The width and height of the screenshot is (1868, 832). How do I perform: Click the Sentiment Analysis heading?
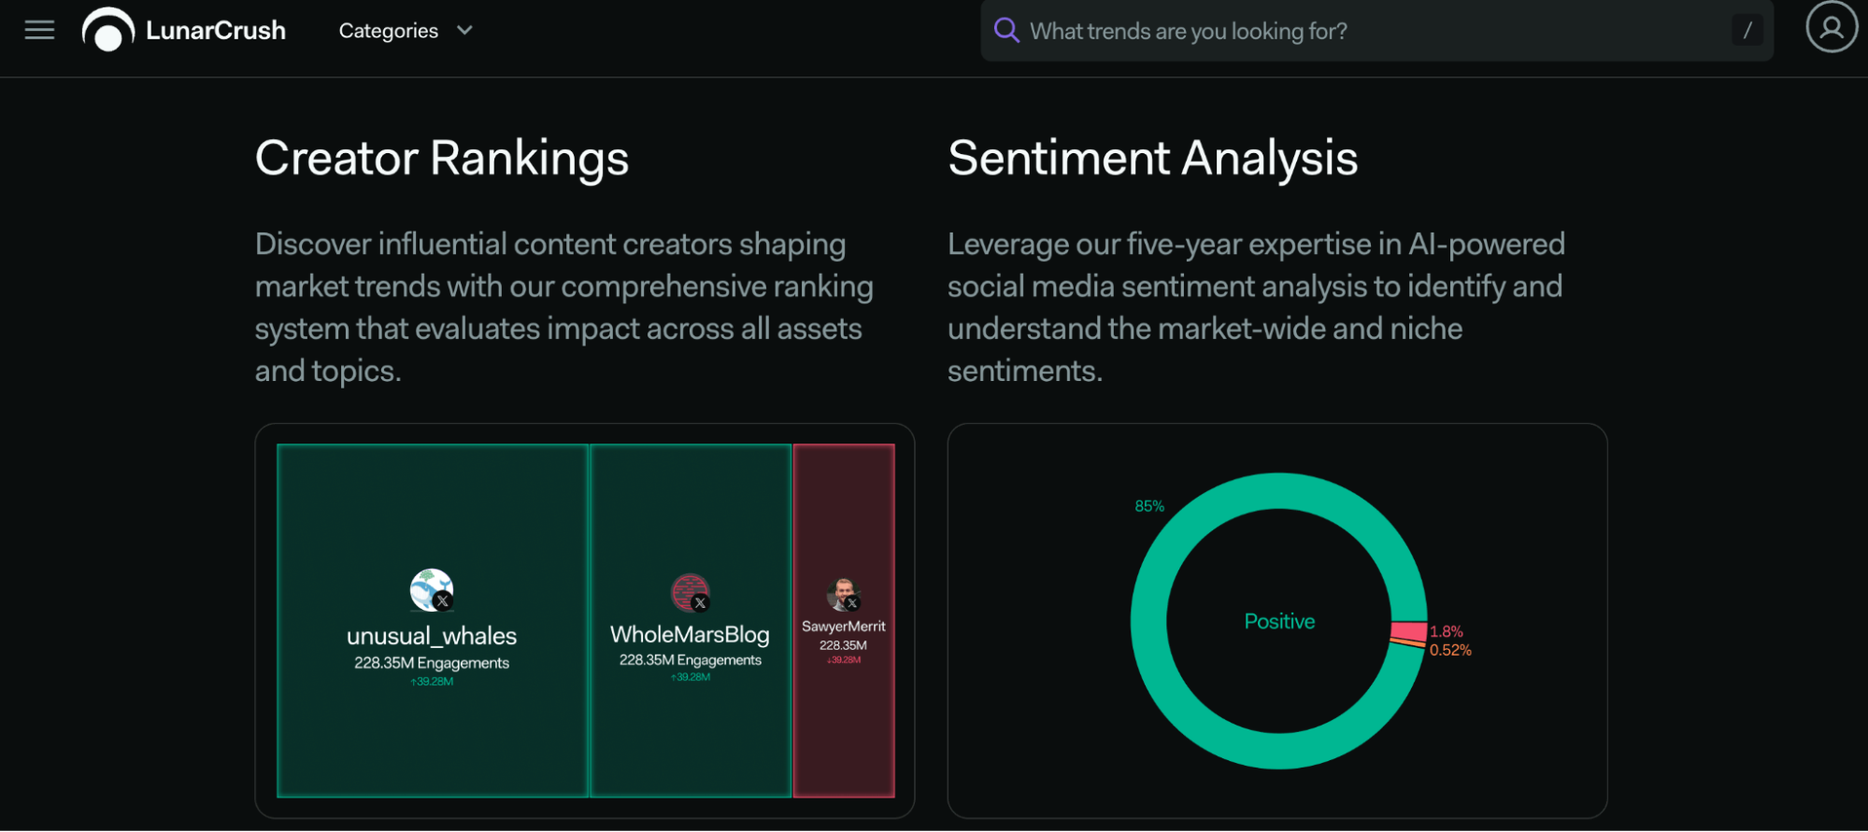(x=1152, y=158)
